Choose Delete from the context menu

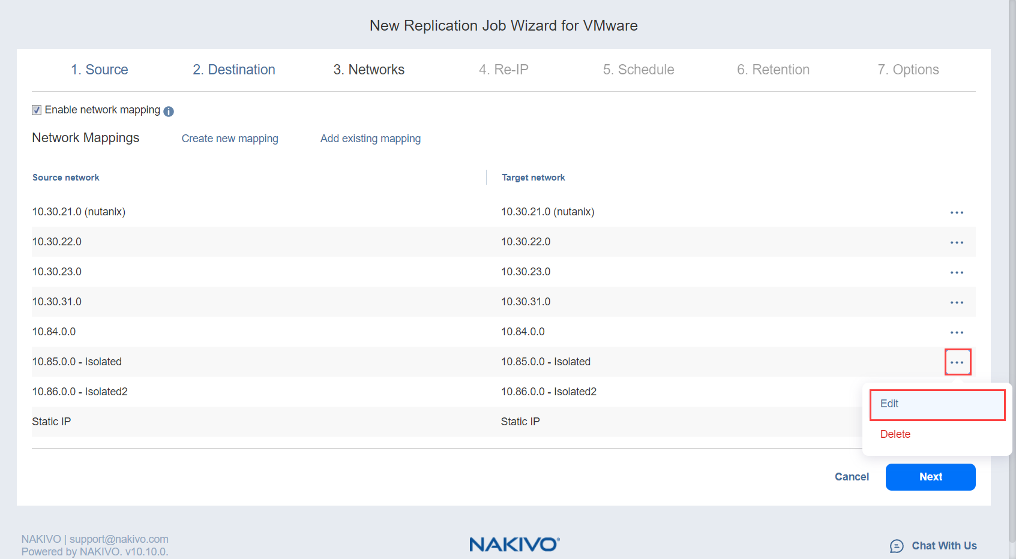(895, 434)
